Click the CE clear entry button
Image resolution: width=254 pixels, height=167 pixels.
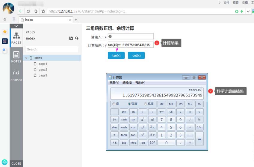[171, 112]
